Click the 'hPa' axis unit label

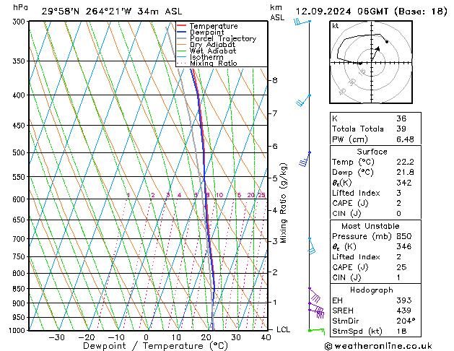click(20, 8)
